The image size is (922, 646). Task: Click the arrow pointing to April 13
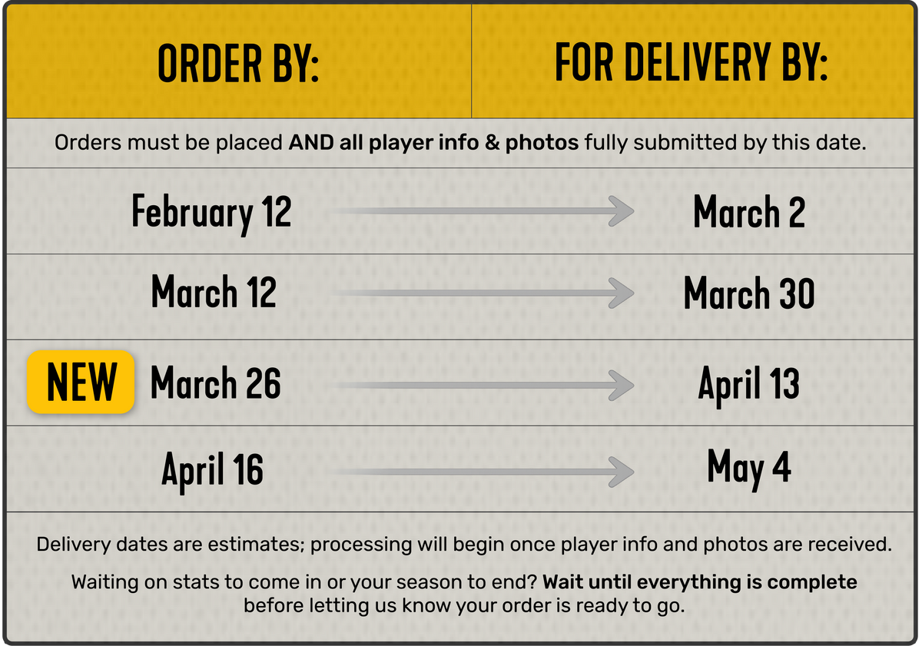coord(483,384)
